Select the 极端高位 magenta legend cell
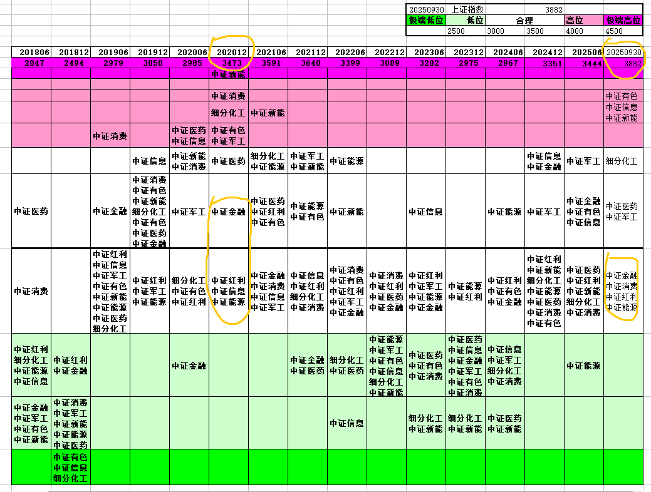The height and width of the screenshot is (492, 651). pyautogui.click(x=623, y=20)
